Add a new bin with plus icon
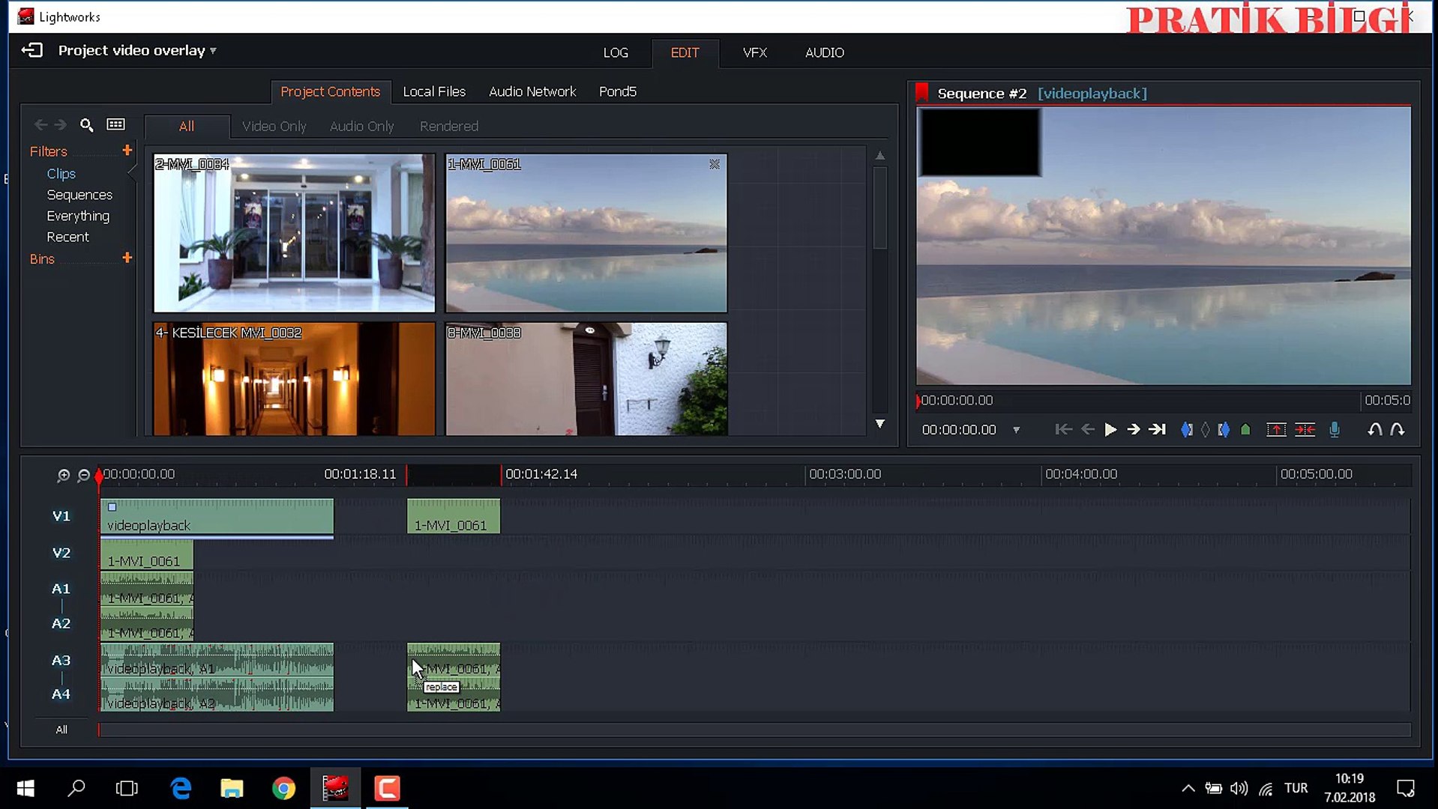The image size is (1438, 809). point(127,258)
